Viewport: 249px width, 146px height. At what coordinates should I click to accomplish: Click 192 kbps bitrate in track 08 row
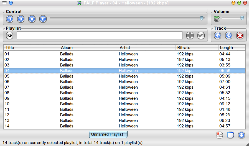(185, 93)
